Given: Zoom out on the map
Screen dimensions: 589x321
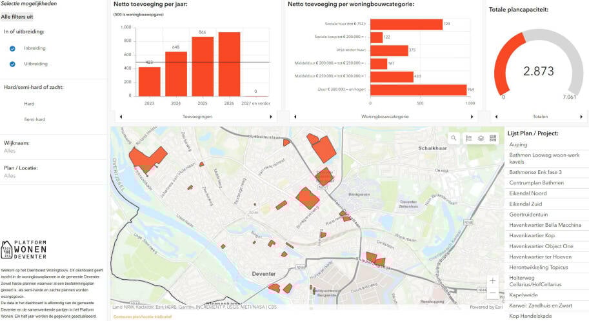Looking at the screenshot, I should (493, 293).
